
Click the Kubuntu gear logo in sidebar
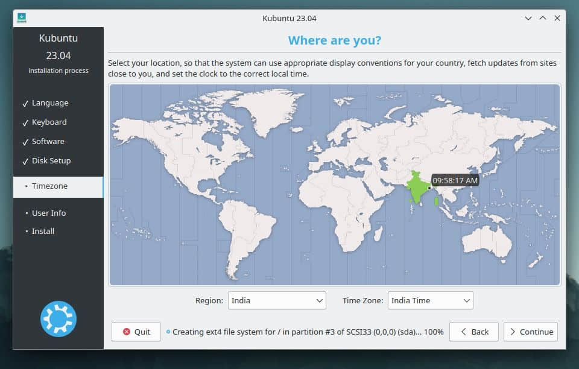click(58, 319)
